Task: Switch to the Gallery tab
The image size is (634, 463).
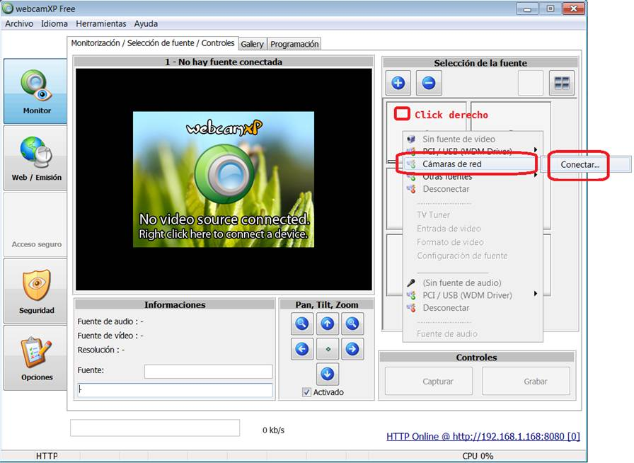Action: tap(252, 43)
